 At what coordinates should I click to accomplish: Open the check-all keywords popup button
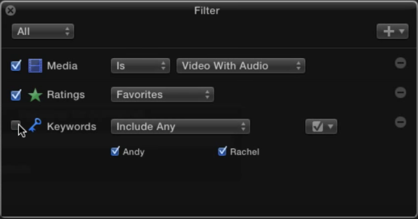321,127
